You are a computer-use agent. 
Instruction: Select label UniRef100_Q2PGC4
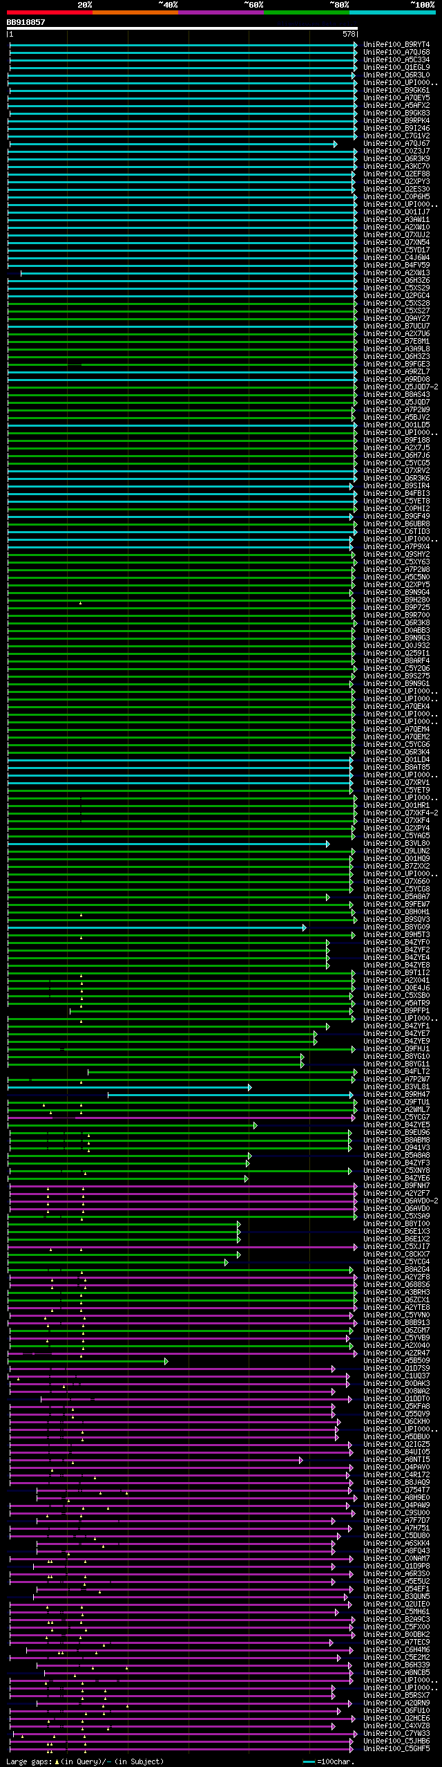pos(396,296)
